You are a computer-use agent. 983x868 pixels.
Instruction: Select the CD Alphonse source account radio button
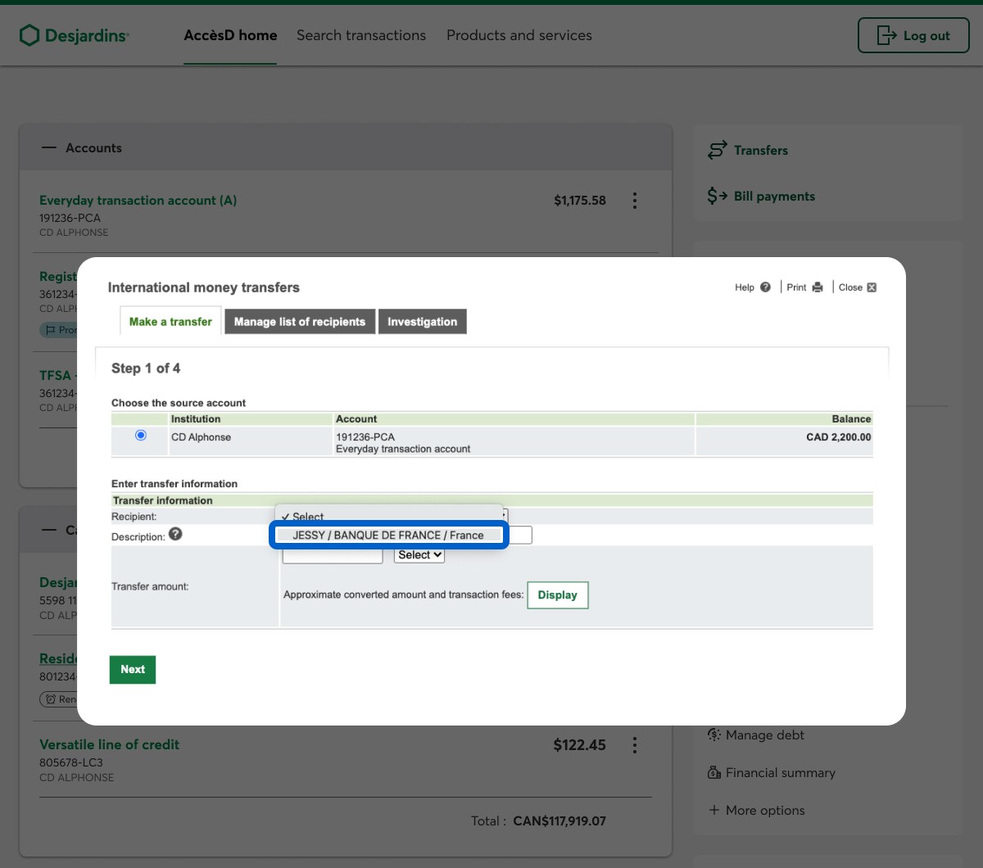(141, 436)
